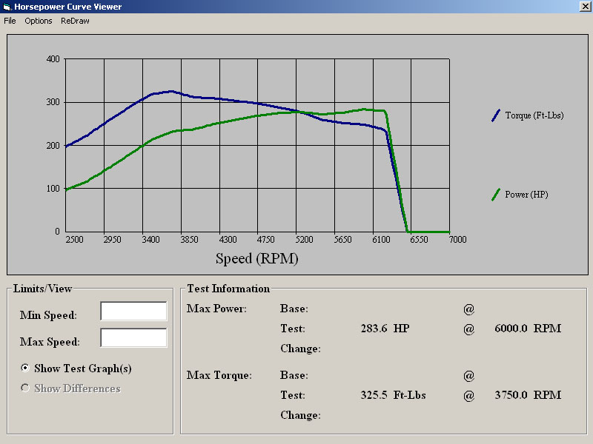Click the 5650 x-axis tick label
This screenshot has height=444, width=593.
342,240
